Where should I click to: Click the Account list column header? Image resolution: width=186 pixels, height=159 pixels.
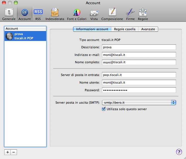click(x=25, y=29)
